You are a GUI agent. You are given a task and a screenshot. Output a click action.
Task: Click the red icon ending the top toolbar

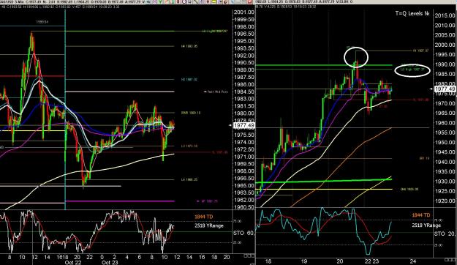click(x=249, y=1)
